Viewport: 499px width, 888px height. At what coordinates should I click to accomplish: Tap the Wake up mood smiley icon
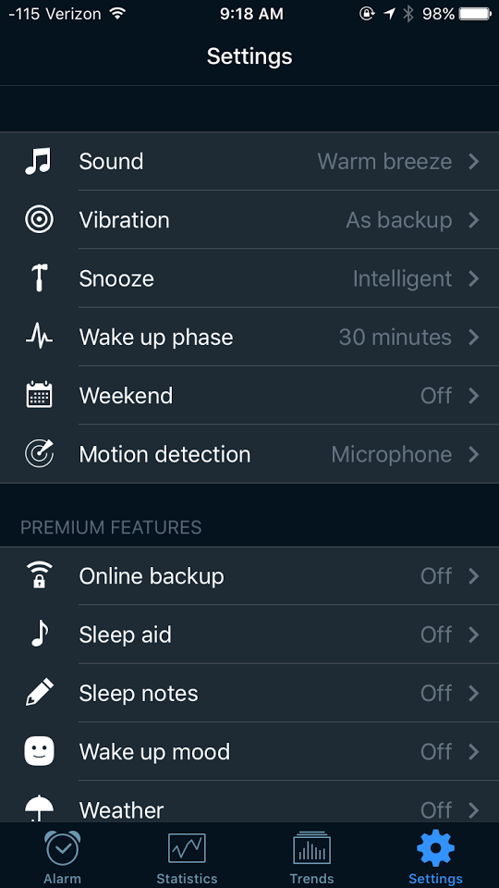click(39, 751)
